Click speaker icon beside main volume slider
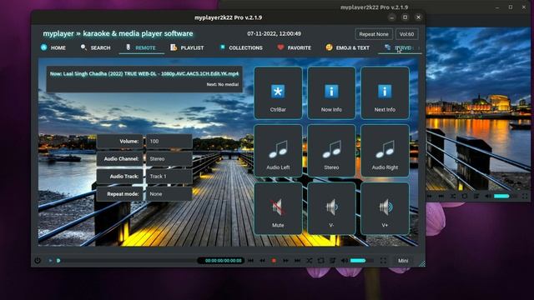 [x=345, y=261]
